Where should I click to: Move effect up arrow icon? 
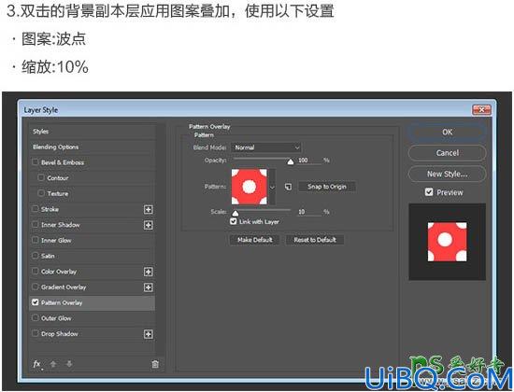pos(53,364)
